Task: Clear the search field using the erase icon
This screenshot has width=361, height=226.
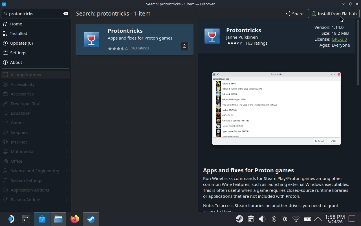Action: (65, 14)
